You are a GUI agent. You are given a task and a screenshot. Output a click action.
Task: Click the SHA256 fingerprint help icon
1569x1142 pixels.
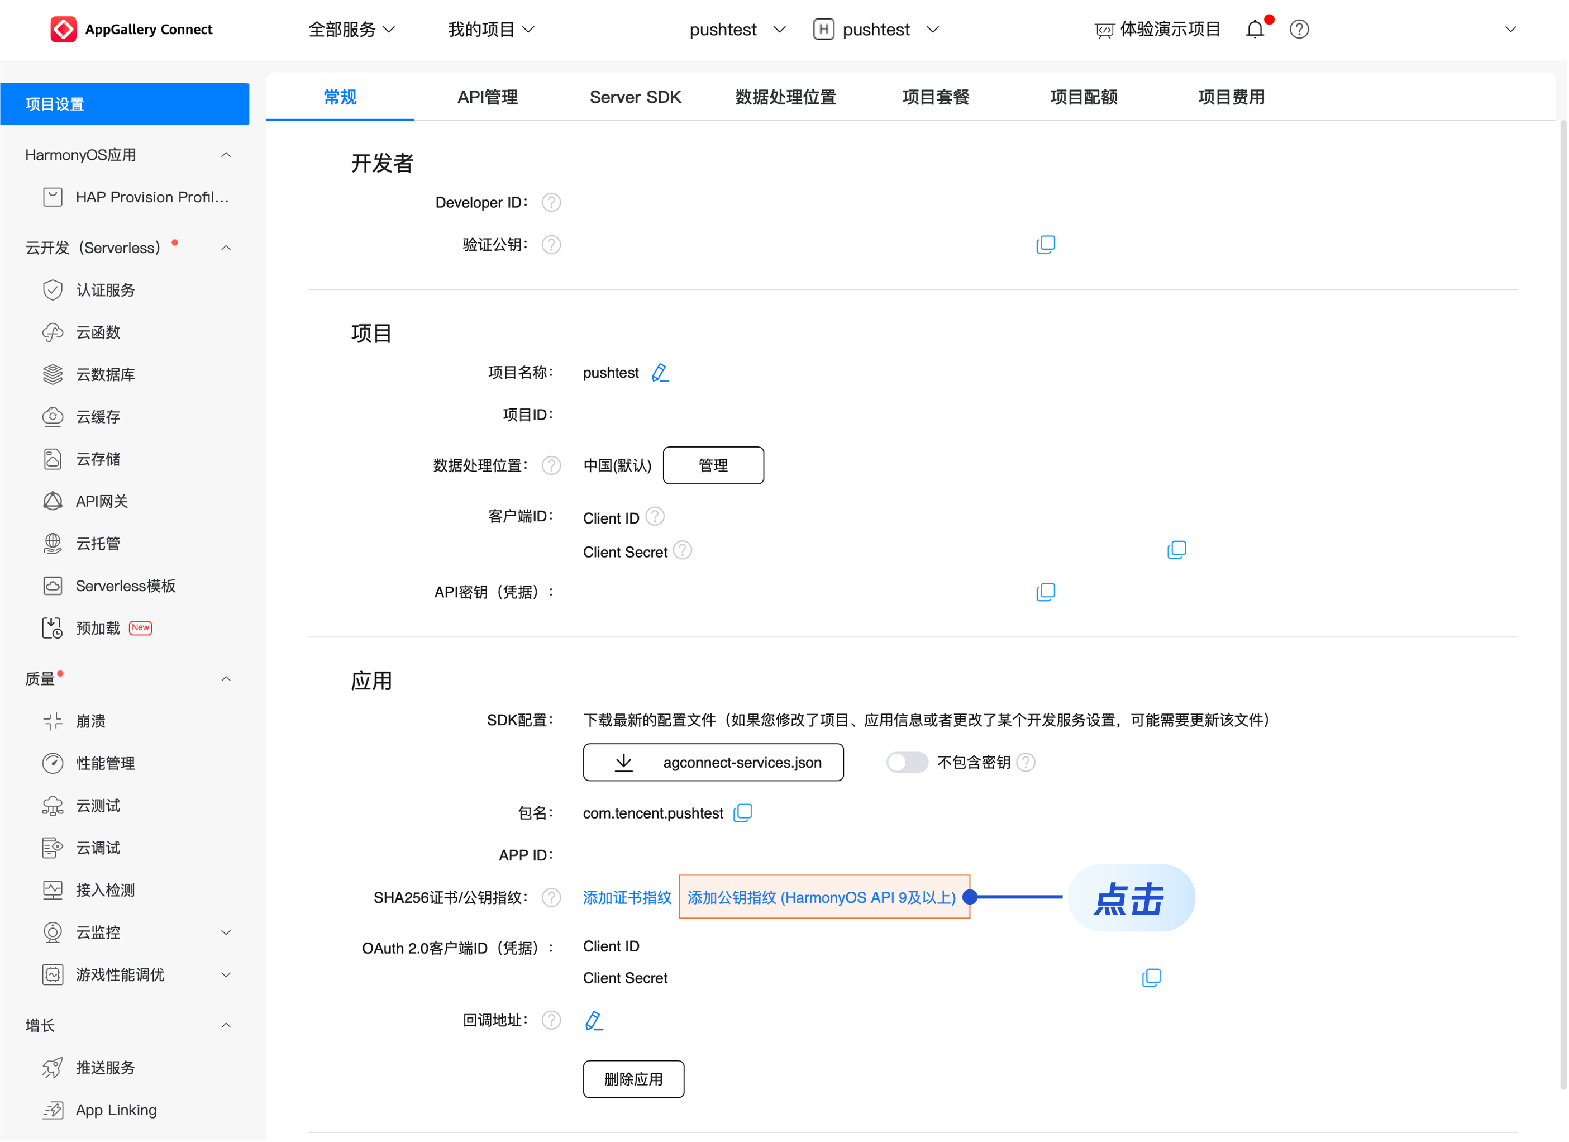[x=552, y=898]
